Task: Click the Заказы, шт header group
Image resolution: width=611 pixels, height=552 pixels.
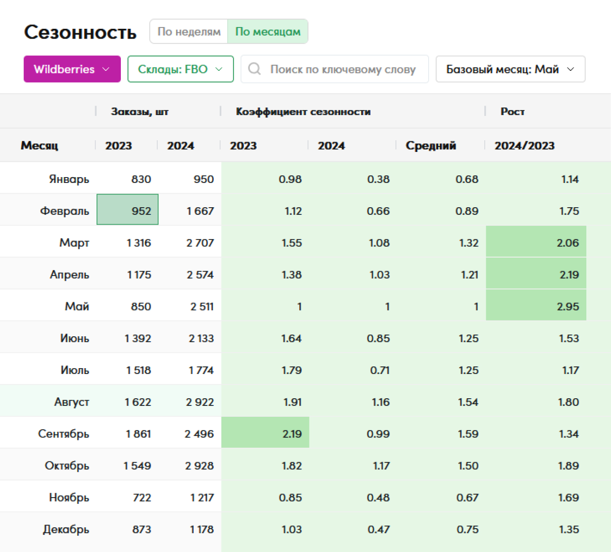Action: (140, 111)
